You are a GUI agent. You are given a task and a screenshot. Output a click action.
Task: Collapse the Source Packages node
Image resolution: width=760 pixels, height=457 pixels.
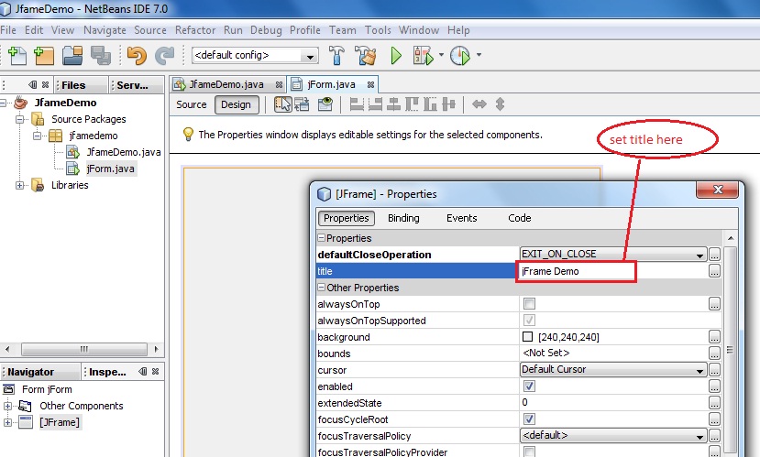[20, 119]
